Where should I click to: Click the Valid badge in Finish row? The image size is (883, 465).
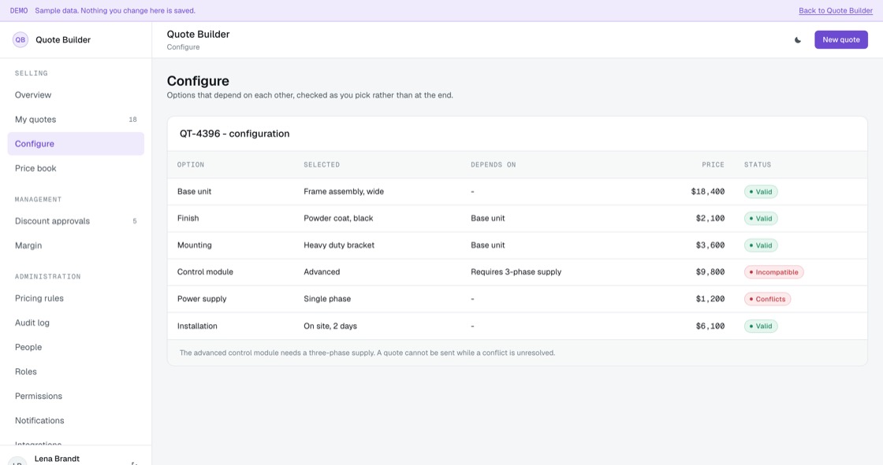point(761,218)
